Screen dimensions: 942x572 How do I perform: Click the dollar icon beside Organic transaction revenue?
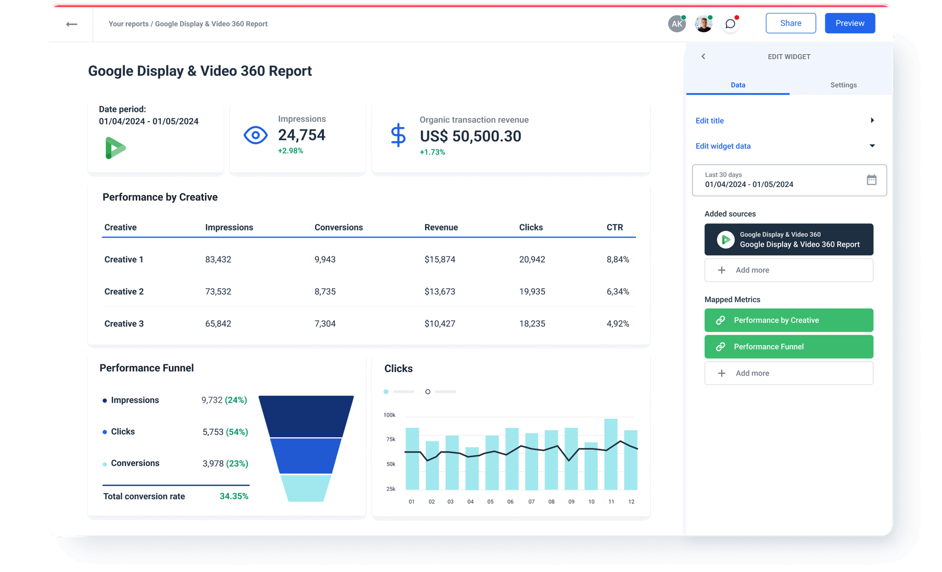[399, 136]
